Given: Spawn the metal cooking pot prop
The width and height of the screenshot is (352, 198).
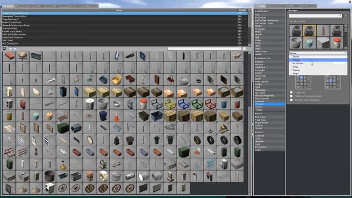Looking at the screenshot, I should (x=117, y=177).
